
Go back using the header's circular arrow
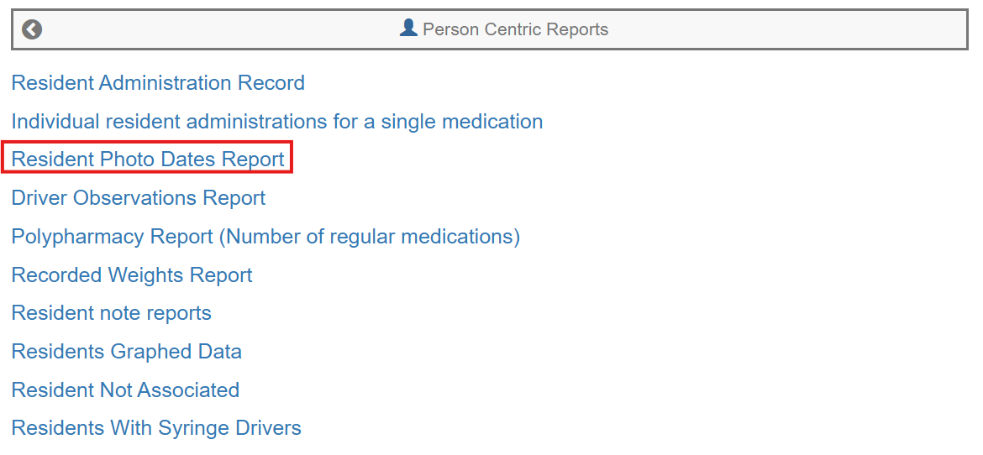[32, 30]
